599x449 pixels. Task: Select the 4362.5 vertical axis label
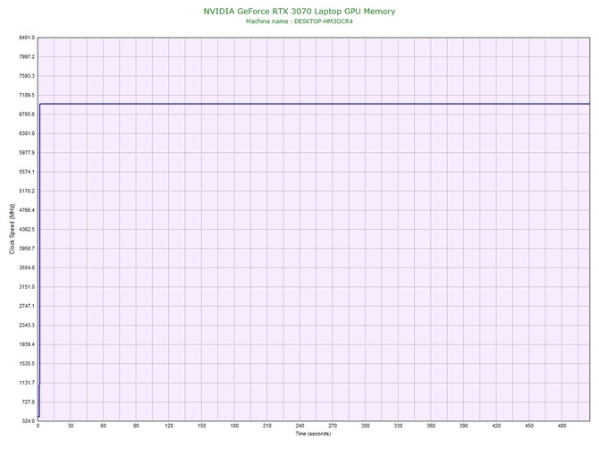(27, 229)
